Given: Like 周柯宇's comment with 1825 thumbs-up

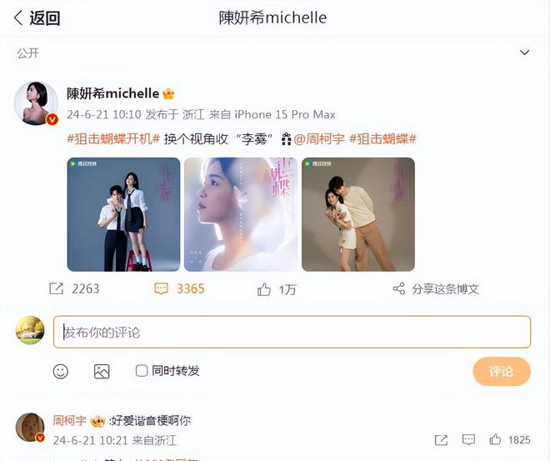Looking at the screenshot, I should [x=495, y=439].
